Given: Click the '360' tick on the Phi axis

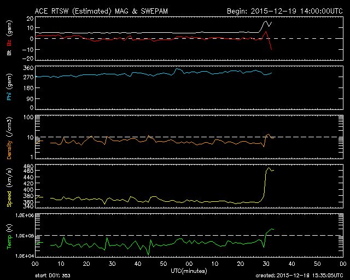Looking at the screenshot, I should point(28,68).
